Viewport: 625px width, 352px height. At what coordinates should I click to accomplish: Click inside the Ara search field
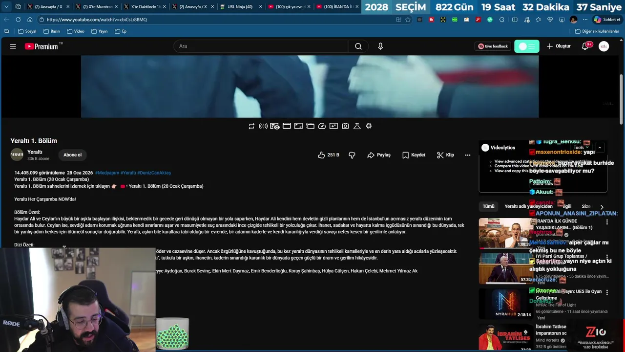click(261, 46)
